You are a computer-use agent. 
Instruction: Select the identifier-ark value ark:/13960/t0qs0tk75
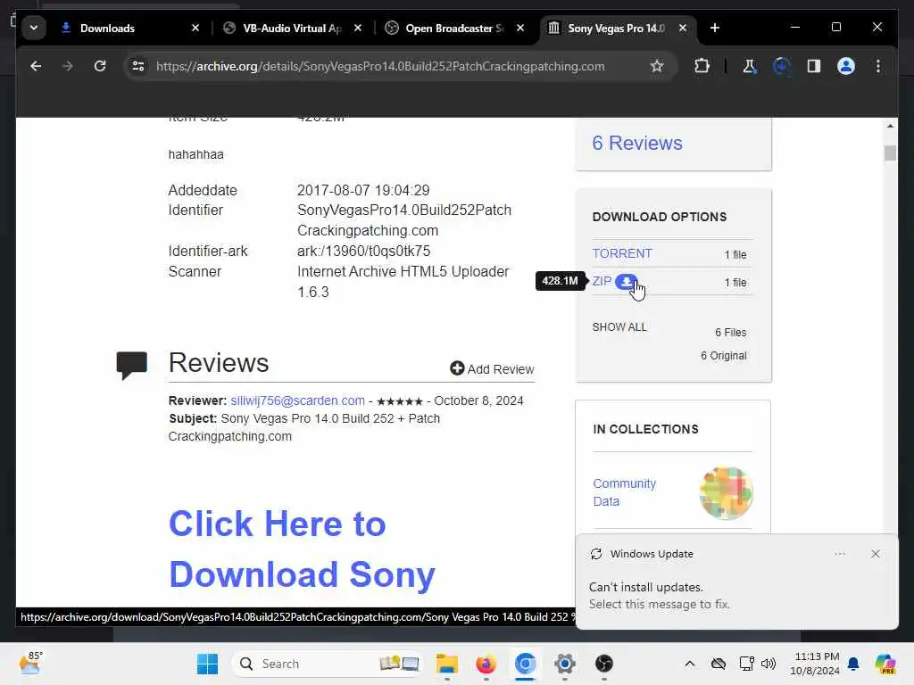click(364, 251)
